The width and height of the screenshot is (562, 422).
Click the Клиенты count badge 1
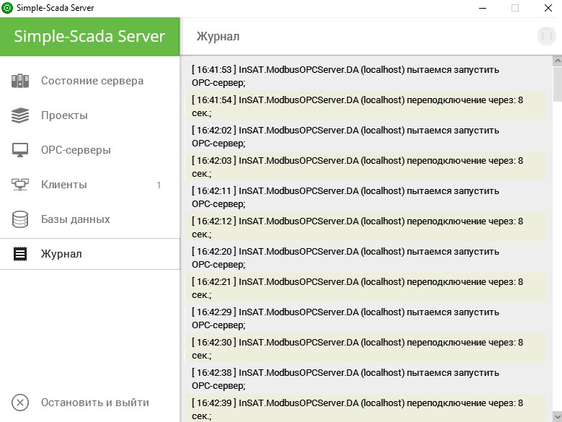point(159,185)
